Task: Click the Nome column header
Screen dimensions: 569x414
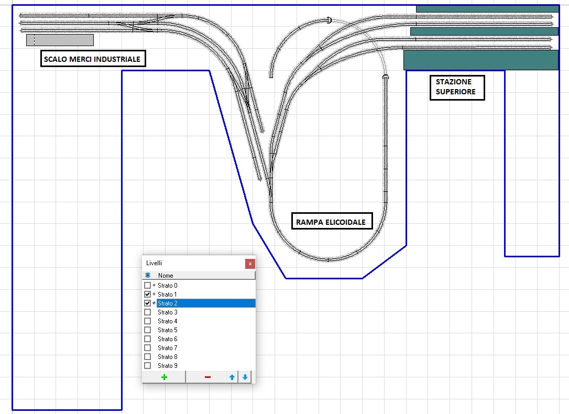Action: 166,276
